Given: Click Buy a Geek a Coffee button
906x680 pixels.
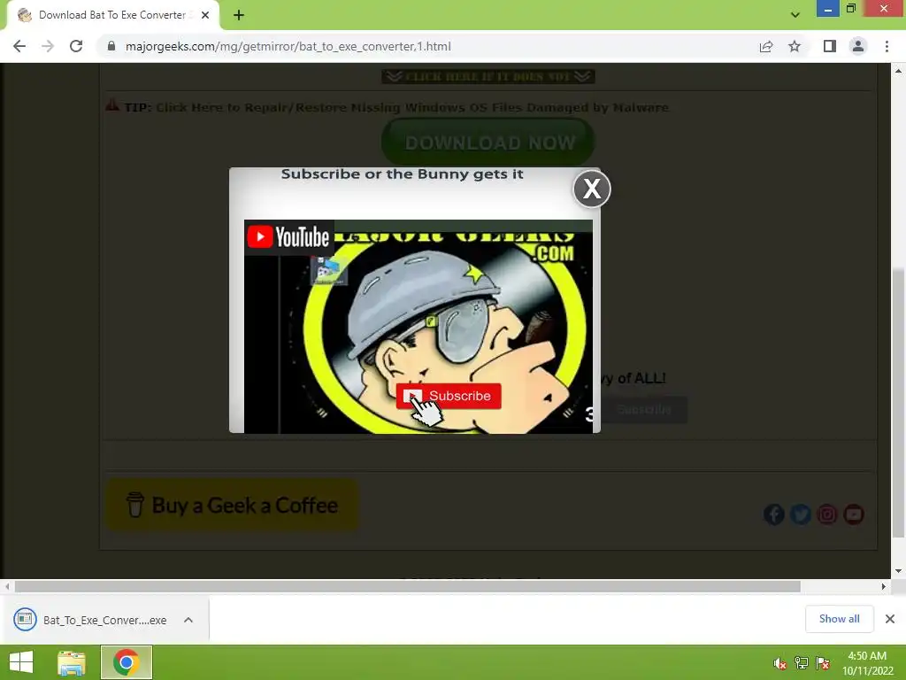Looking at the screenshot, I should [x=233, y=505].
